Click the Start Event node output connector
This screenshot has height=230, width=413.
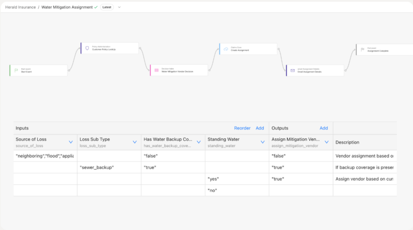tap(69, 70)
